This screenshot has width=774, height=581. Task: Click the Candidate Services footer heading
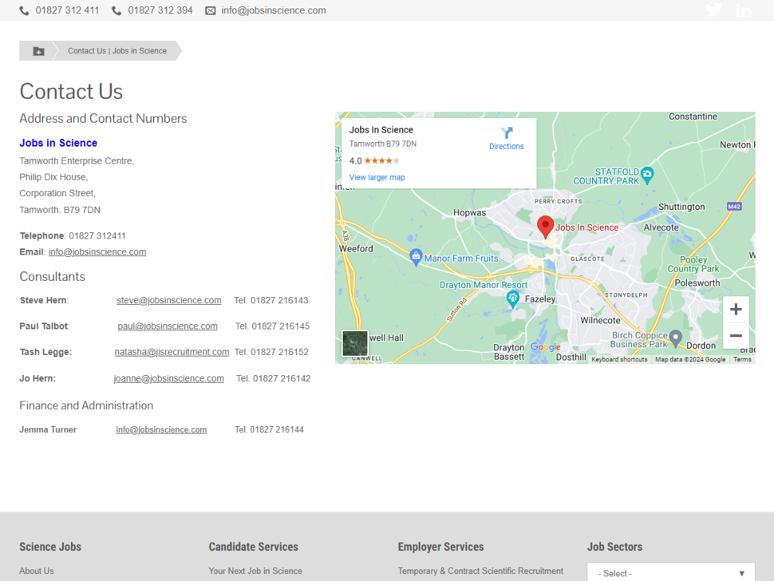click(253, 547)
